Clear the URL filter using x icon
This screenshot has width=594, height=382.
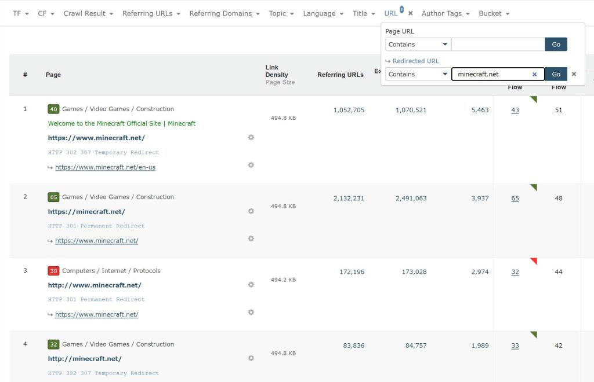point(410,14)
